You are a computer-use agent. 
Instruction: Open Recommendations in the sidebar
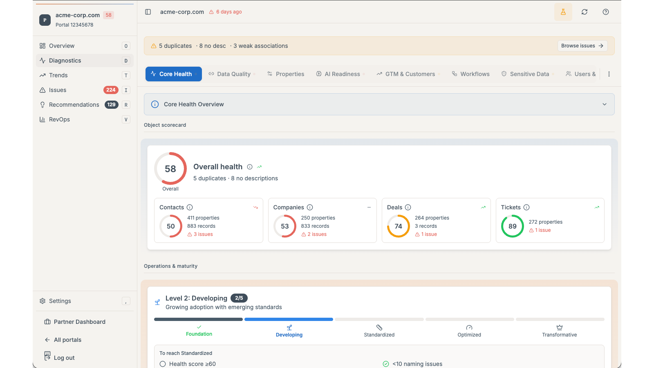point(85,105)
